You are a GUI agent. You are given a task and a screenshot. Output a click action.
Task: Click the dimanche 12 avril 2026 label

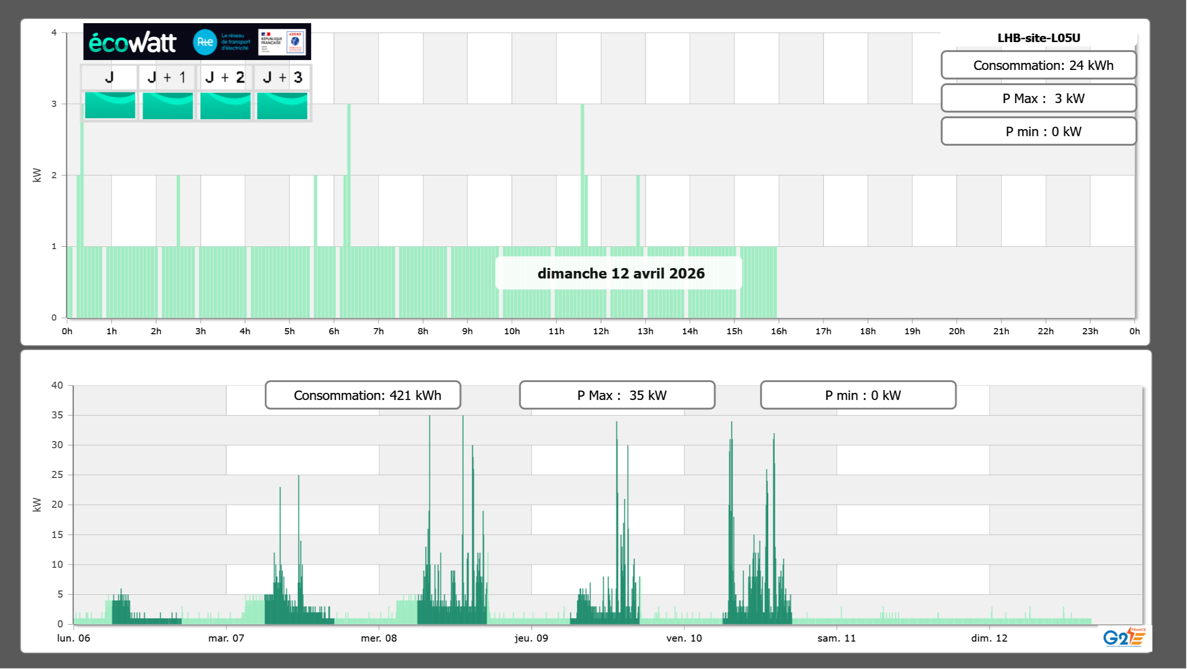[621, 273]
